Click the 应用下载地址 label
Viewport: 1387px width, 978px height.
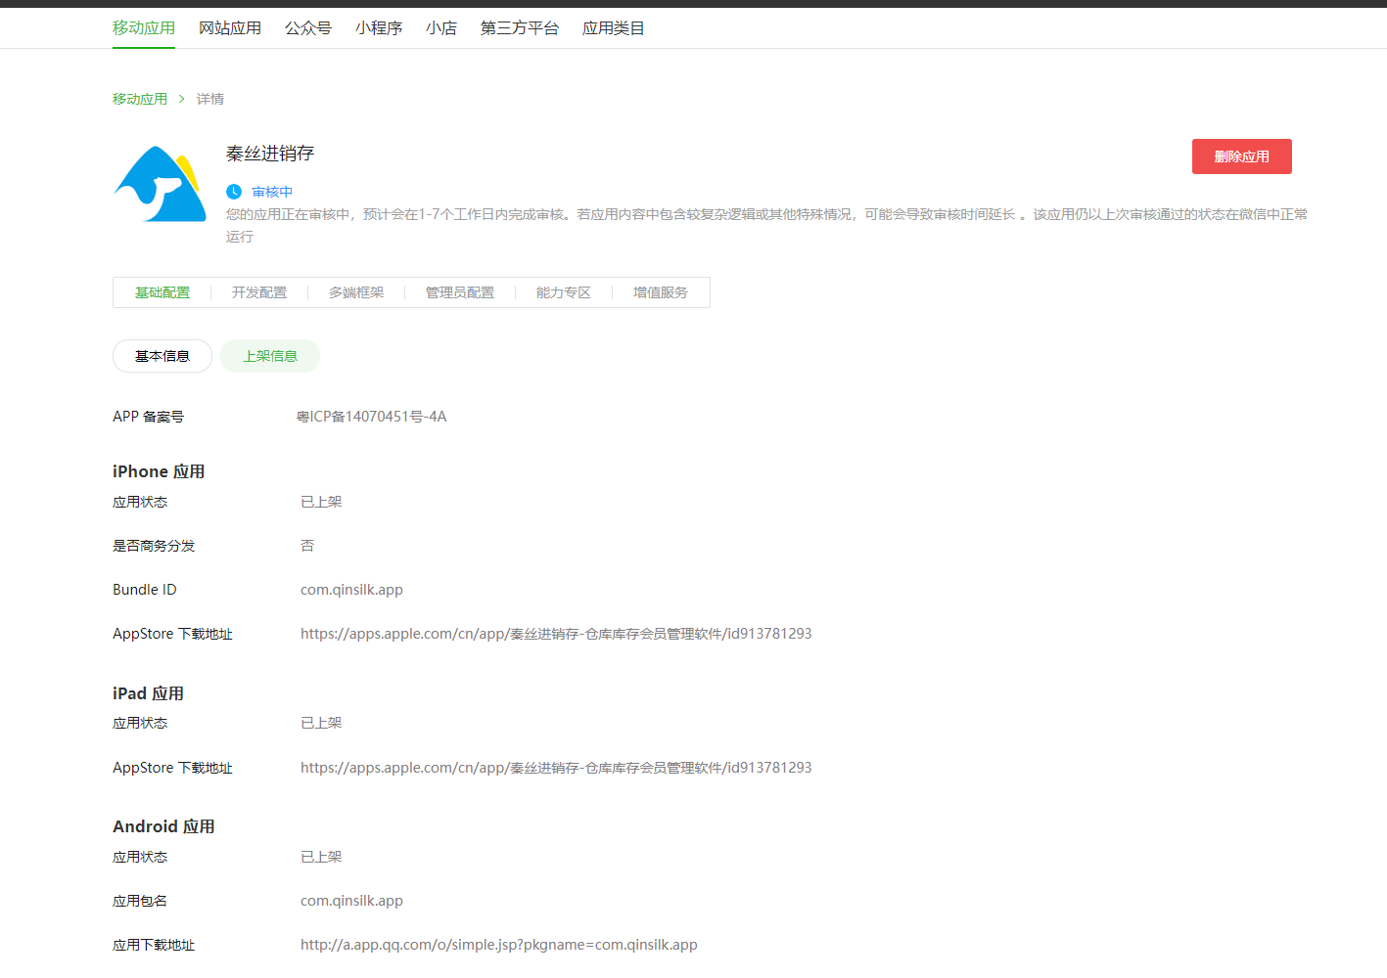coord(154,945)
